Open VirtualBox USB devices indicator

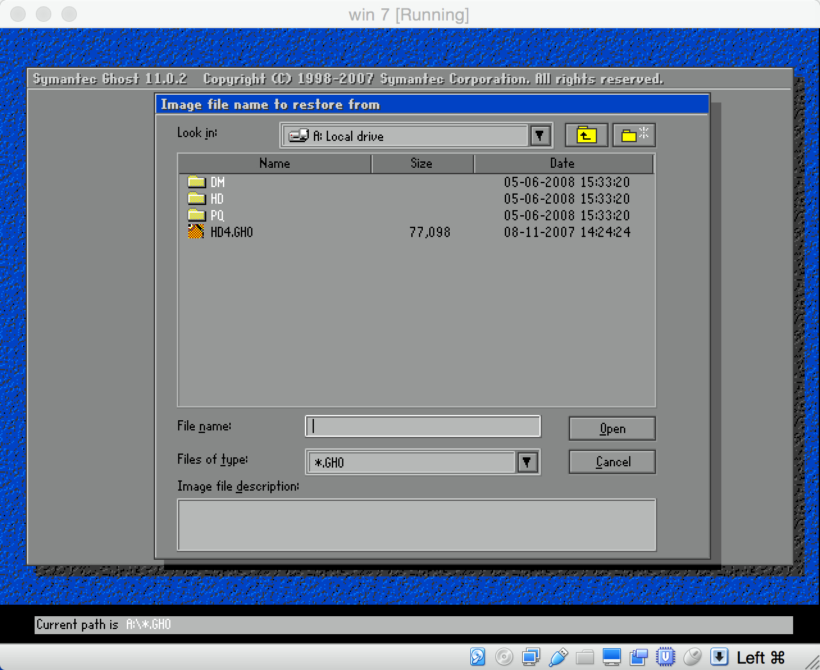pos(558,657)
